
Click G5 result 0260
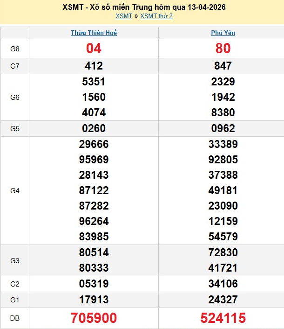coord(94,128)
